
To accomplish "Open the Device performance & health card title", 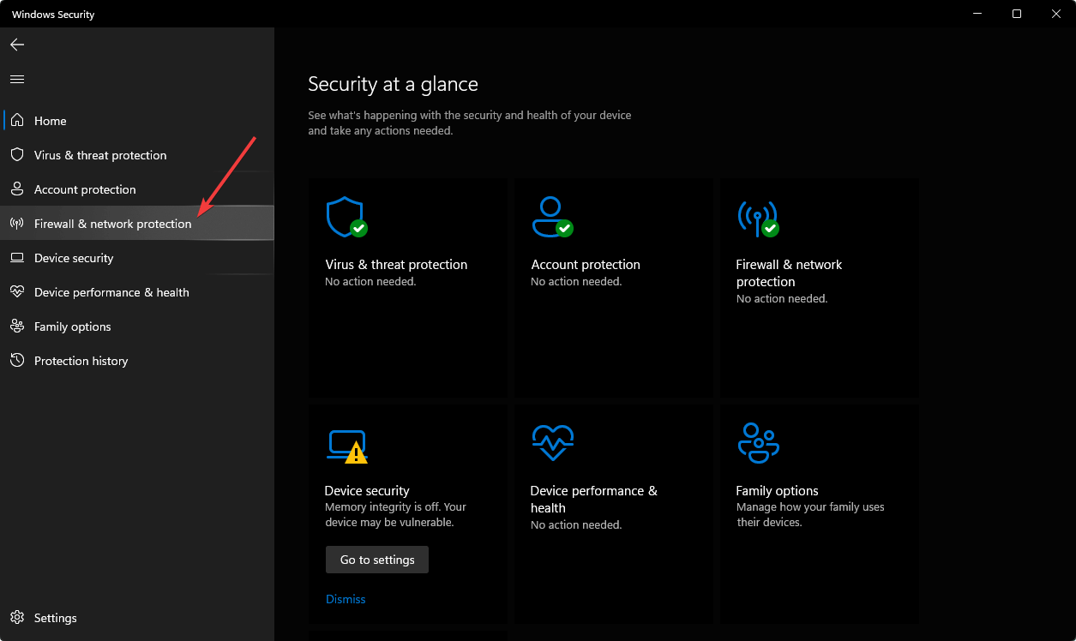I will [593, 499].
